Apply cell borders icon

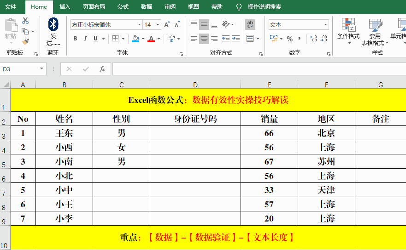pos(115,39)
